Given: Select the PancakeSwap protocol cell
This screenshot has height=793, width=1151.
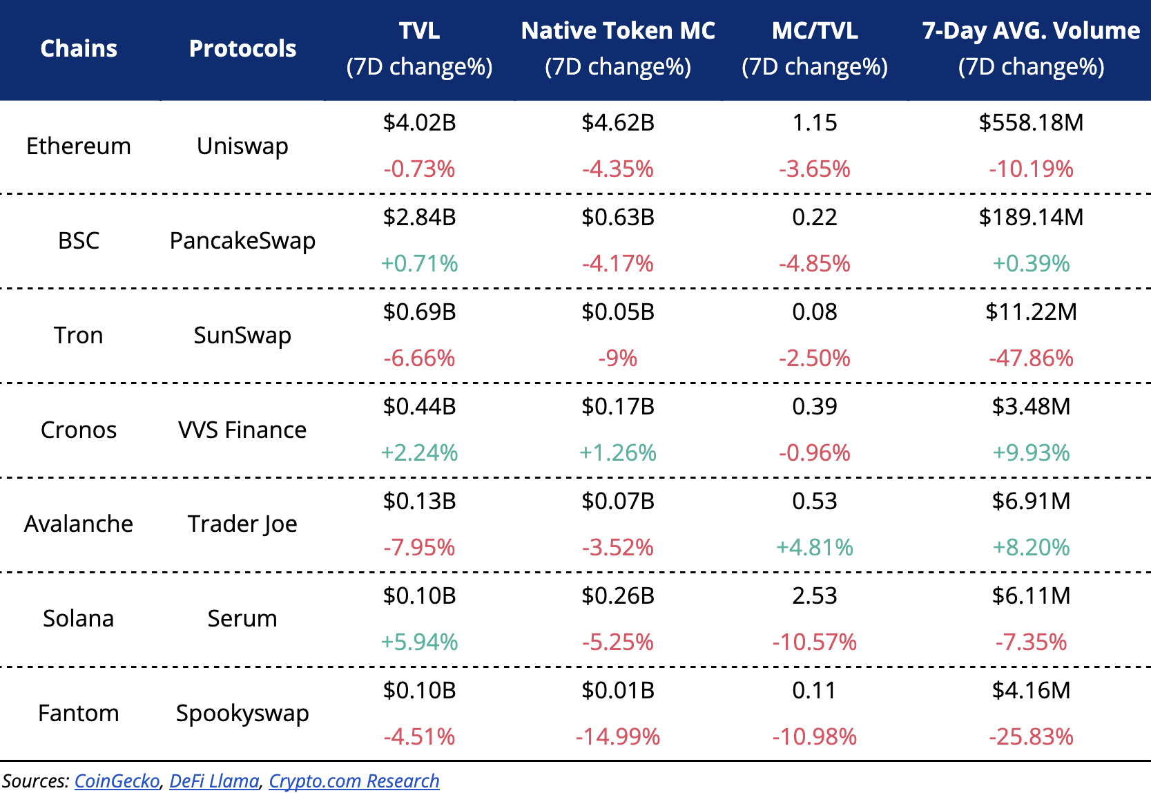Looking at the screenshot, I should (x=242, y=240).
